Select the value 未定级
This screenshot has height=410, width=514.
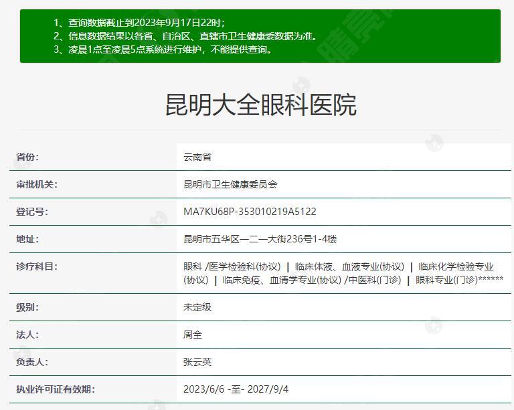click(197, 307)
